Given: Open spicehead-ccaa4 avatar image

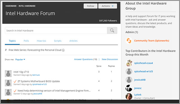Looking at the screenshot, I should 129,63.
